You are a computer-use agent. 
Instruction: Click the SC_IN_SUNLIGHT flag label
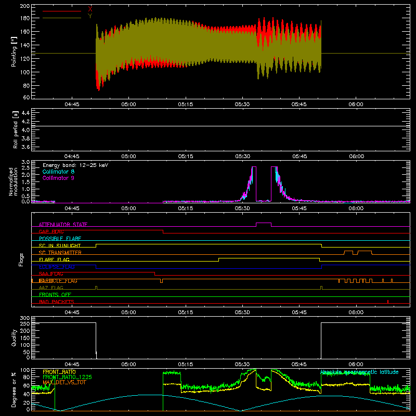pyautogui.click(x=60, y=245)
